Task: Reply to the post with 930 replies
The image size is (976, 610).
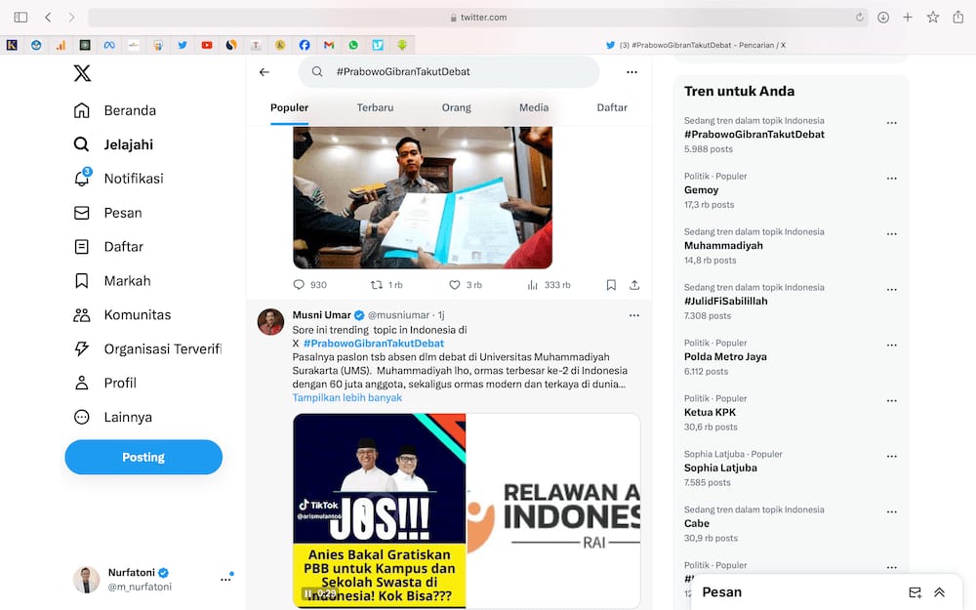Action: click(x=309, y=285)
